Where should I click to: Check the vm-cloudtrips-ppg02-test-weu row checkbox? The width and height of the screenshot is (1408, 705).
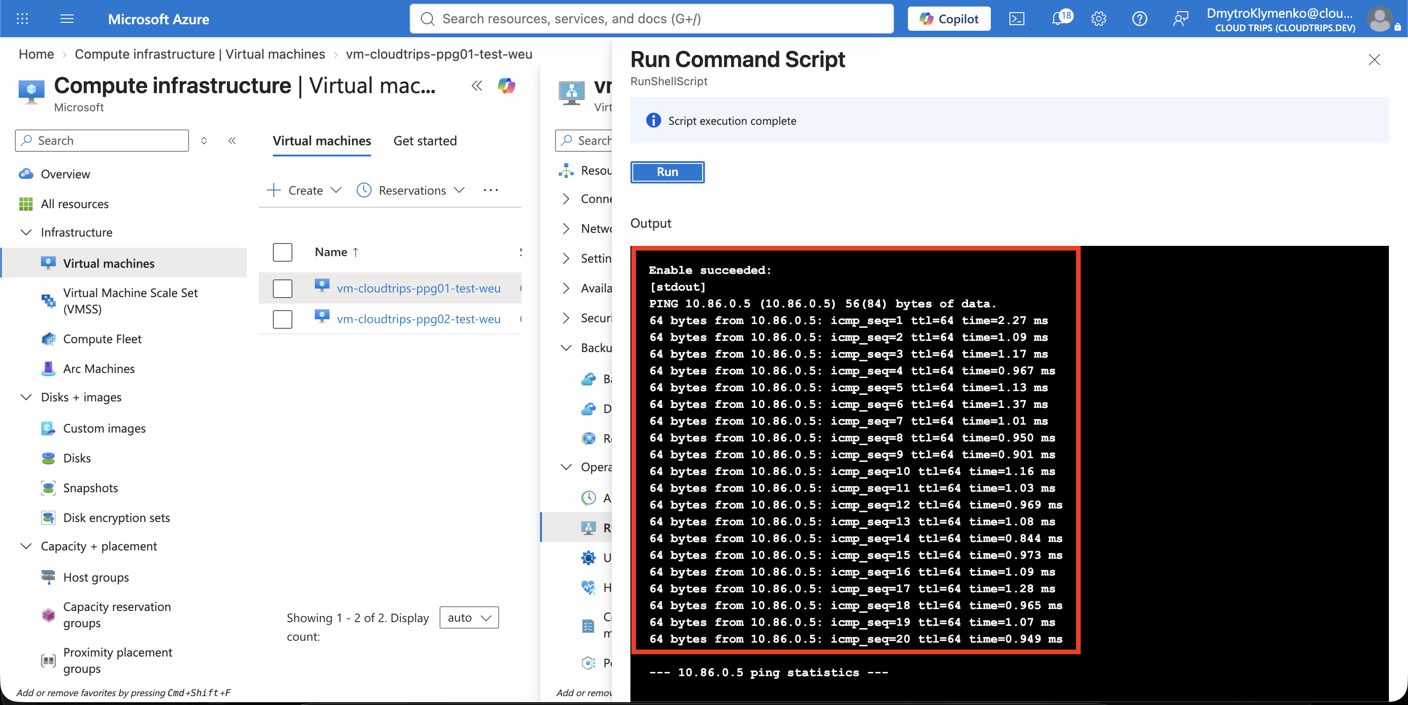point(283,319)
